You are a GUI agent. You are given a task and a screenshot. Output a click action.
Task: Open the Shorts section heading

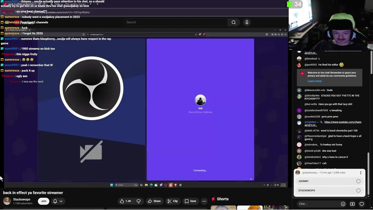pos(223,199)
